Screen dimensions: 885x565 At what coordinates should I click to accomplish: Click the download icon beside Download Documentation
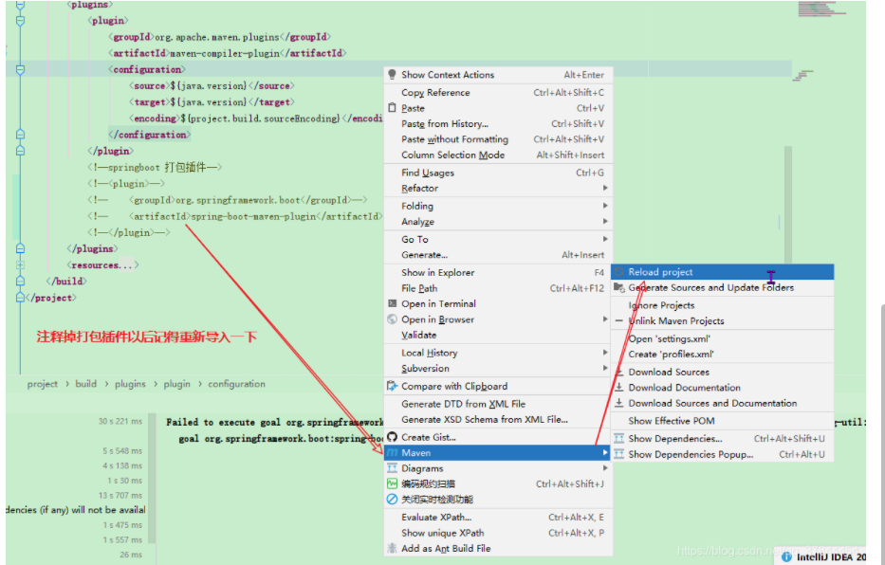tap(619, 388)
